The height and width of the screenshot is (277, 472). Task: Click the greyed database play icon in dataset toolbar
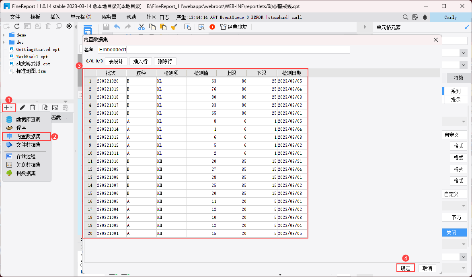click(65, 107)
